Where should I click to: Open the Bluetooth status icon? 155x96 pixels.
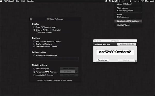[x=139, y=1]
